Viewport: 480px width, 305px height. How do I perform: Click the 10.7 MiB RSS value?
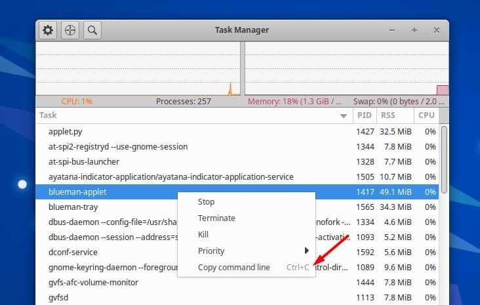(x=395, y=176)
